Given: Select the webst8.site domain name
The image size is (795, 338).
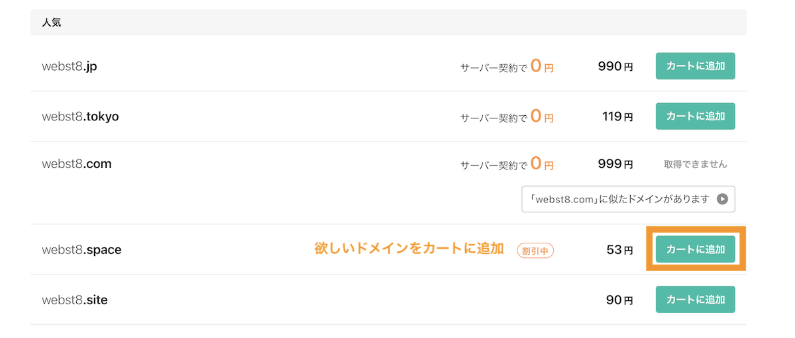Looking at the screenshot, I should coord(74,300).
